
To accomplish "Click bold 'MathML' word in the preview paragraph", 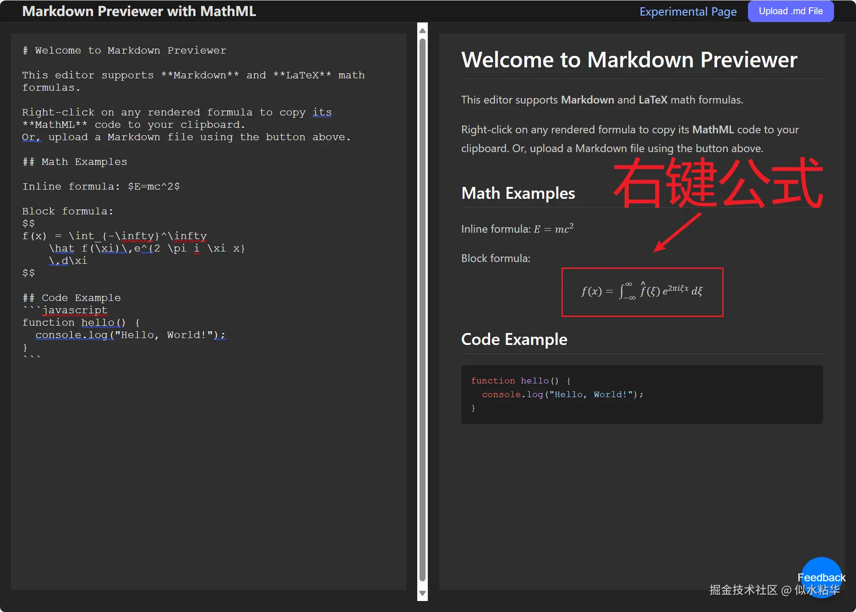I will pyautogui.click(x=713, y=130).
